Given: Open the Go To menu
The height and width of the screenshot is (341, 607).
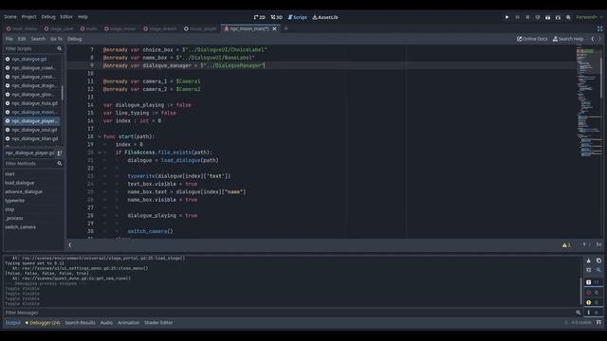Looking at the screenshot, I should click(56, 39).
